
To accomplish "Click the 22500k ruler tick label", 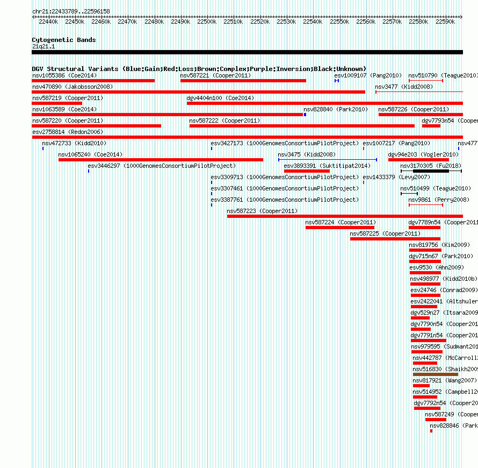I will pos(207,22).
